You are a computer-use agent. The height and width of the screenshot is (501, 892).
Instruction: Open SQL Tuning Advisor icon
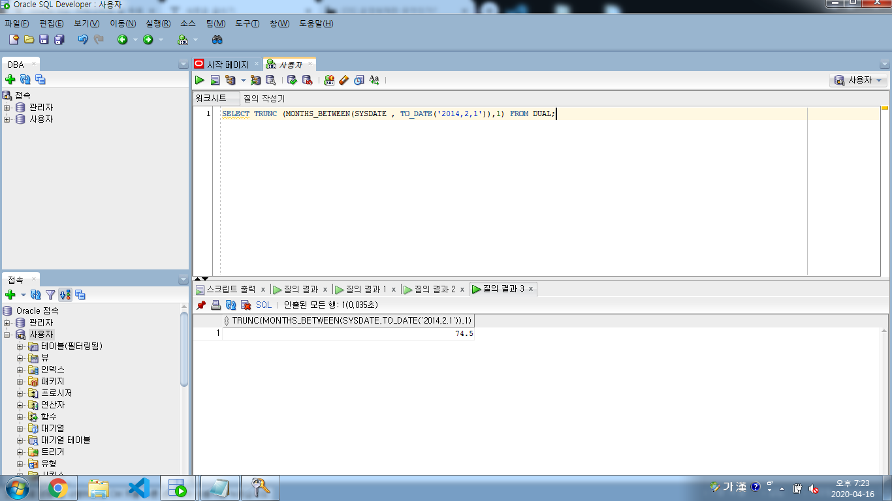tap(270, 80)
